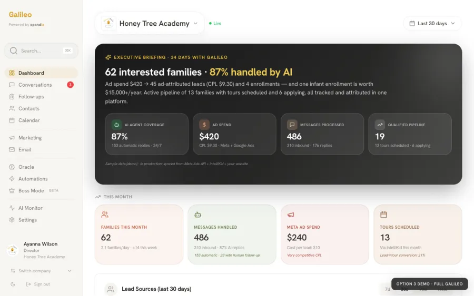Click the Follow-ups clipboard icon
474x296 pixels.
coord(12,97)
